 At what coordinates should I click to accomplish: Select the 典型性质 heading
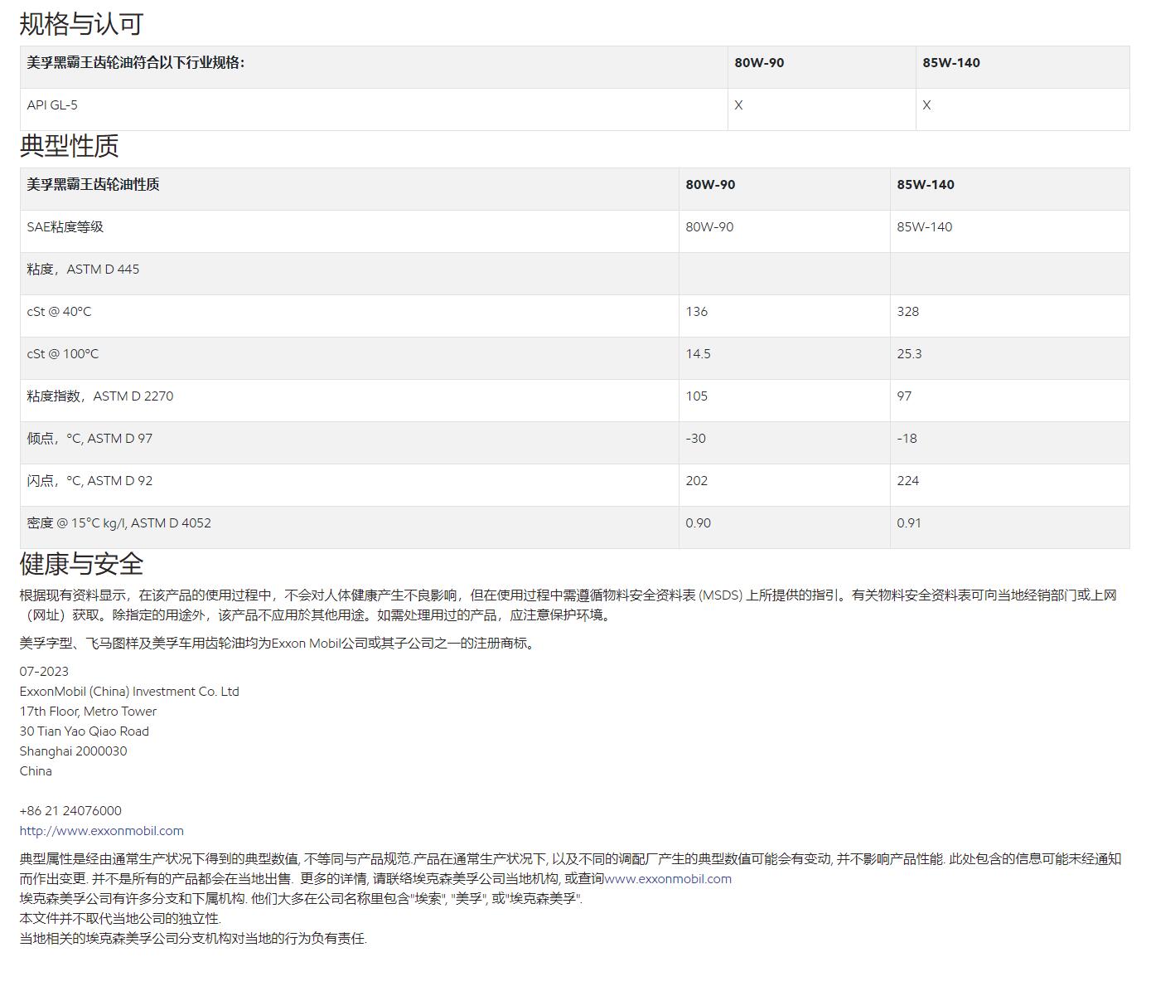pos(70,146)
